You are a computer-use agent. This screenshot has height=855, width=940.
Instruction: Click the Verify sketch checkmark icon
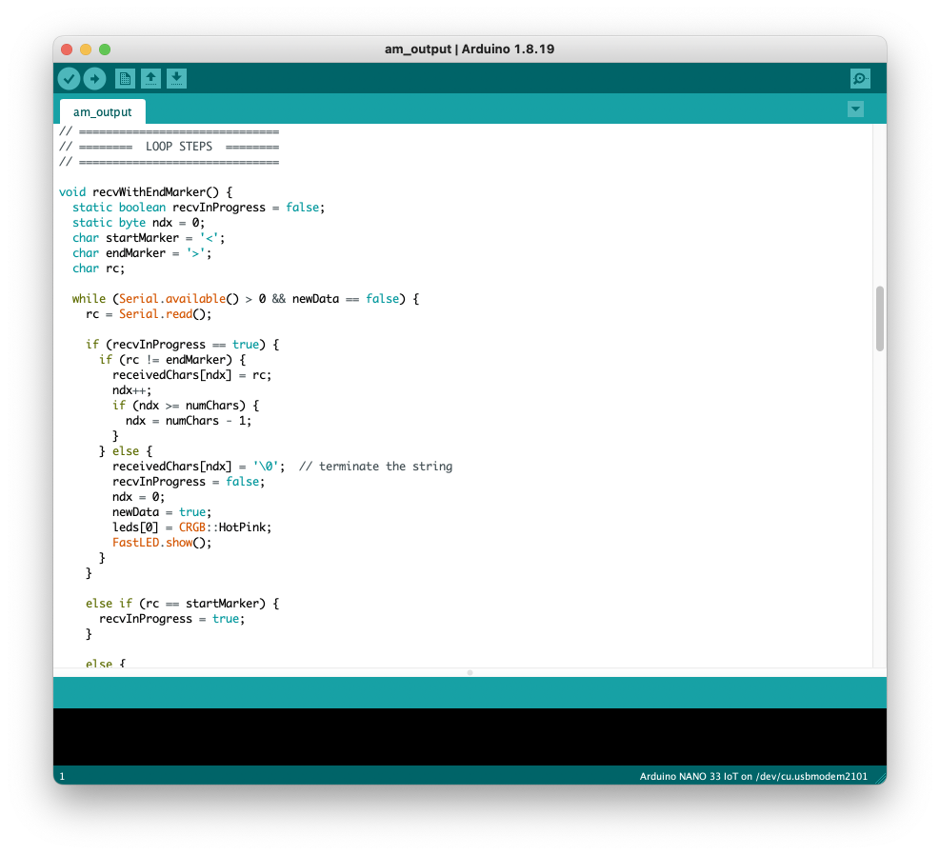click(69, 79)
